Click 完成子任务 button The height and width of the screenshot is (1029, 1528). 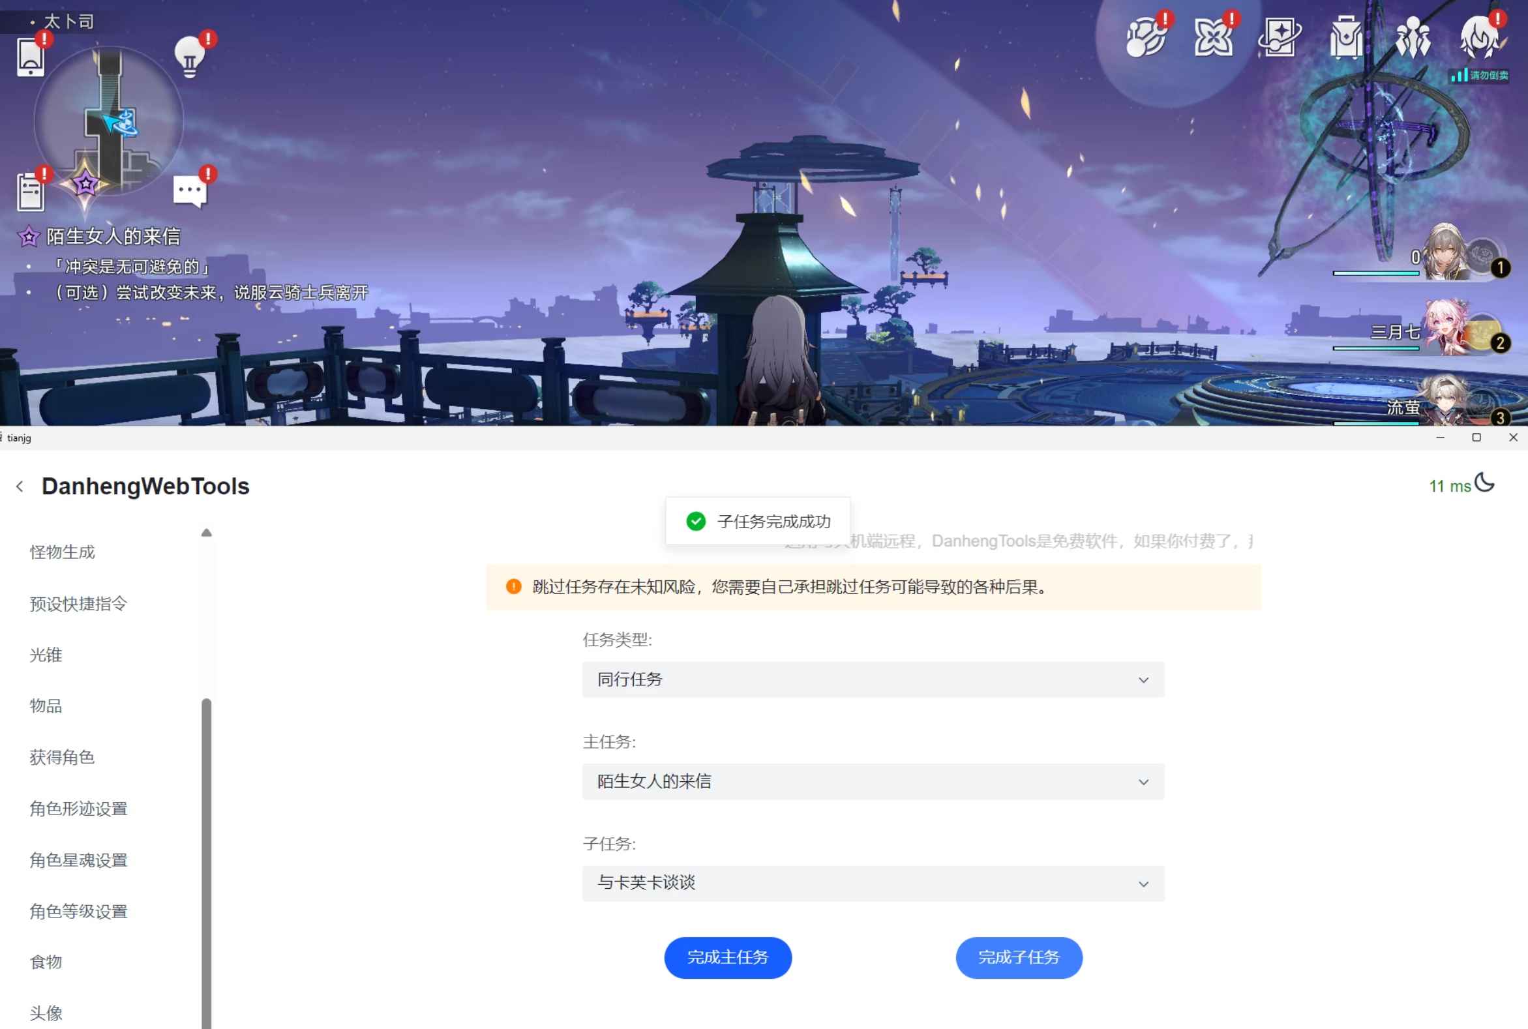(1017, 955)
